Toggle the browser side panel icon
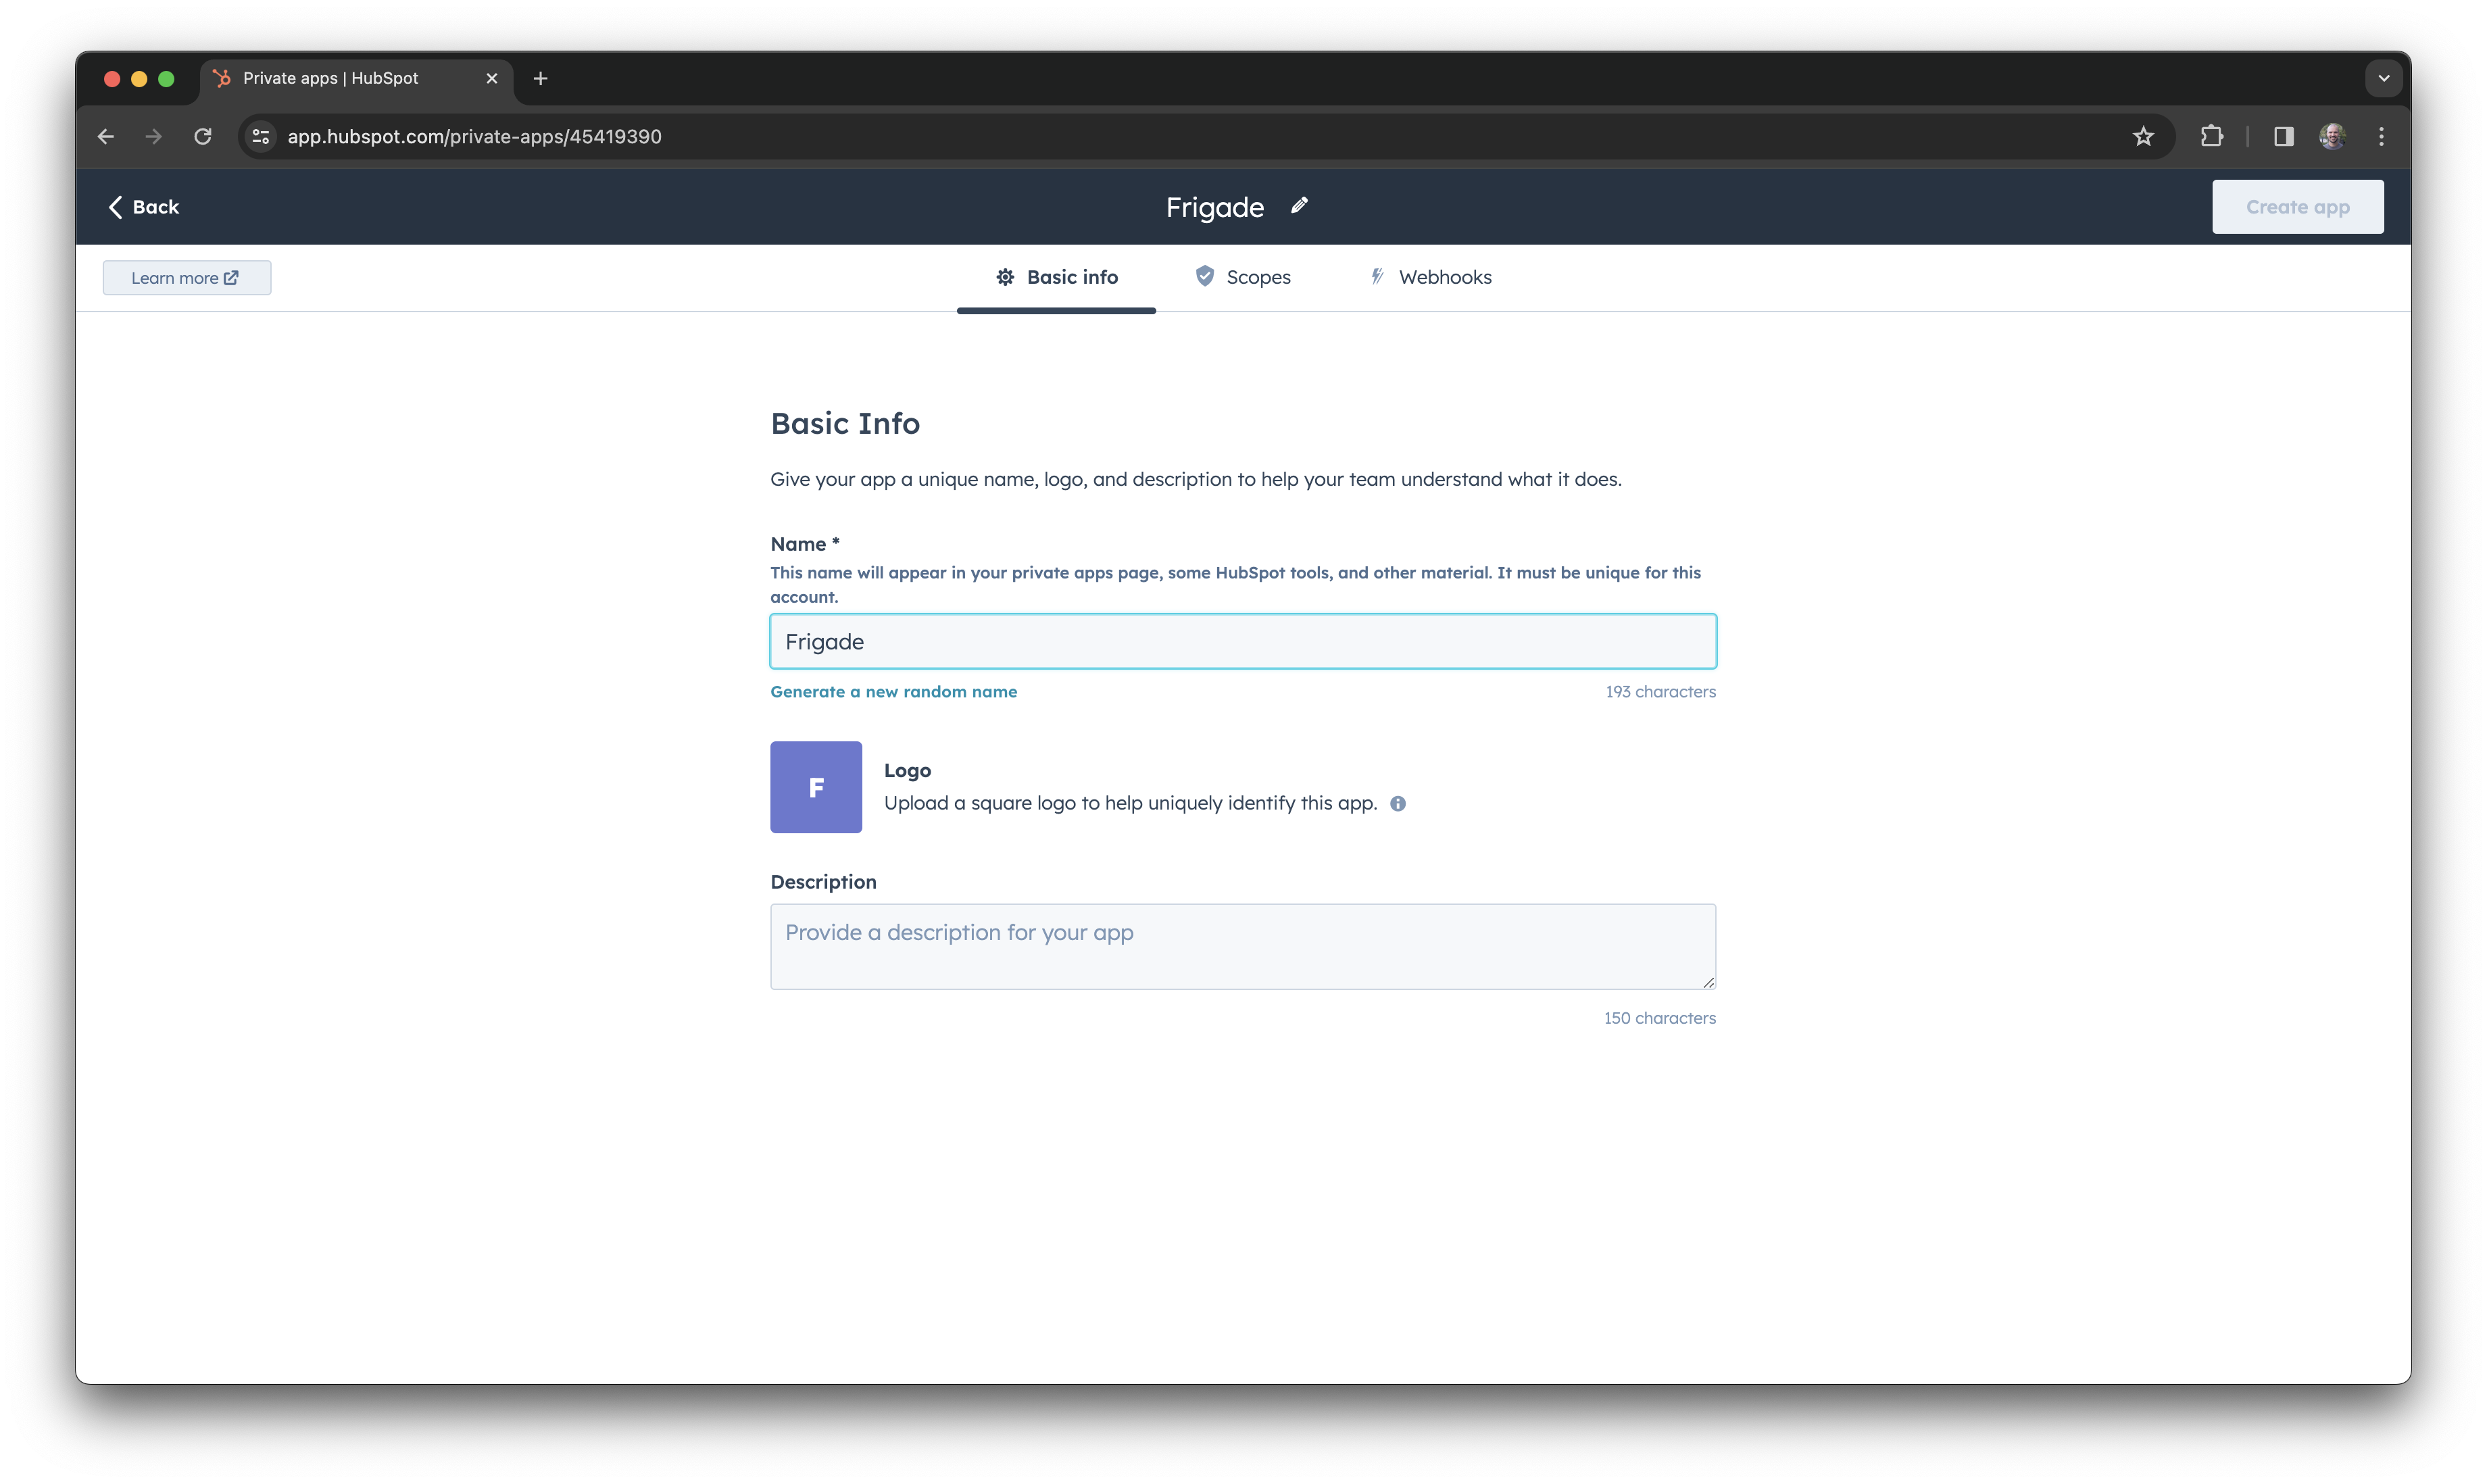The width and height of the screenshot is (2487, 1484). (x=2283, y=136)
